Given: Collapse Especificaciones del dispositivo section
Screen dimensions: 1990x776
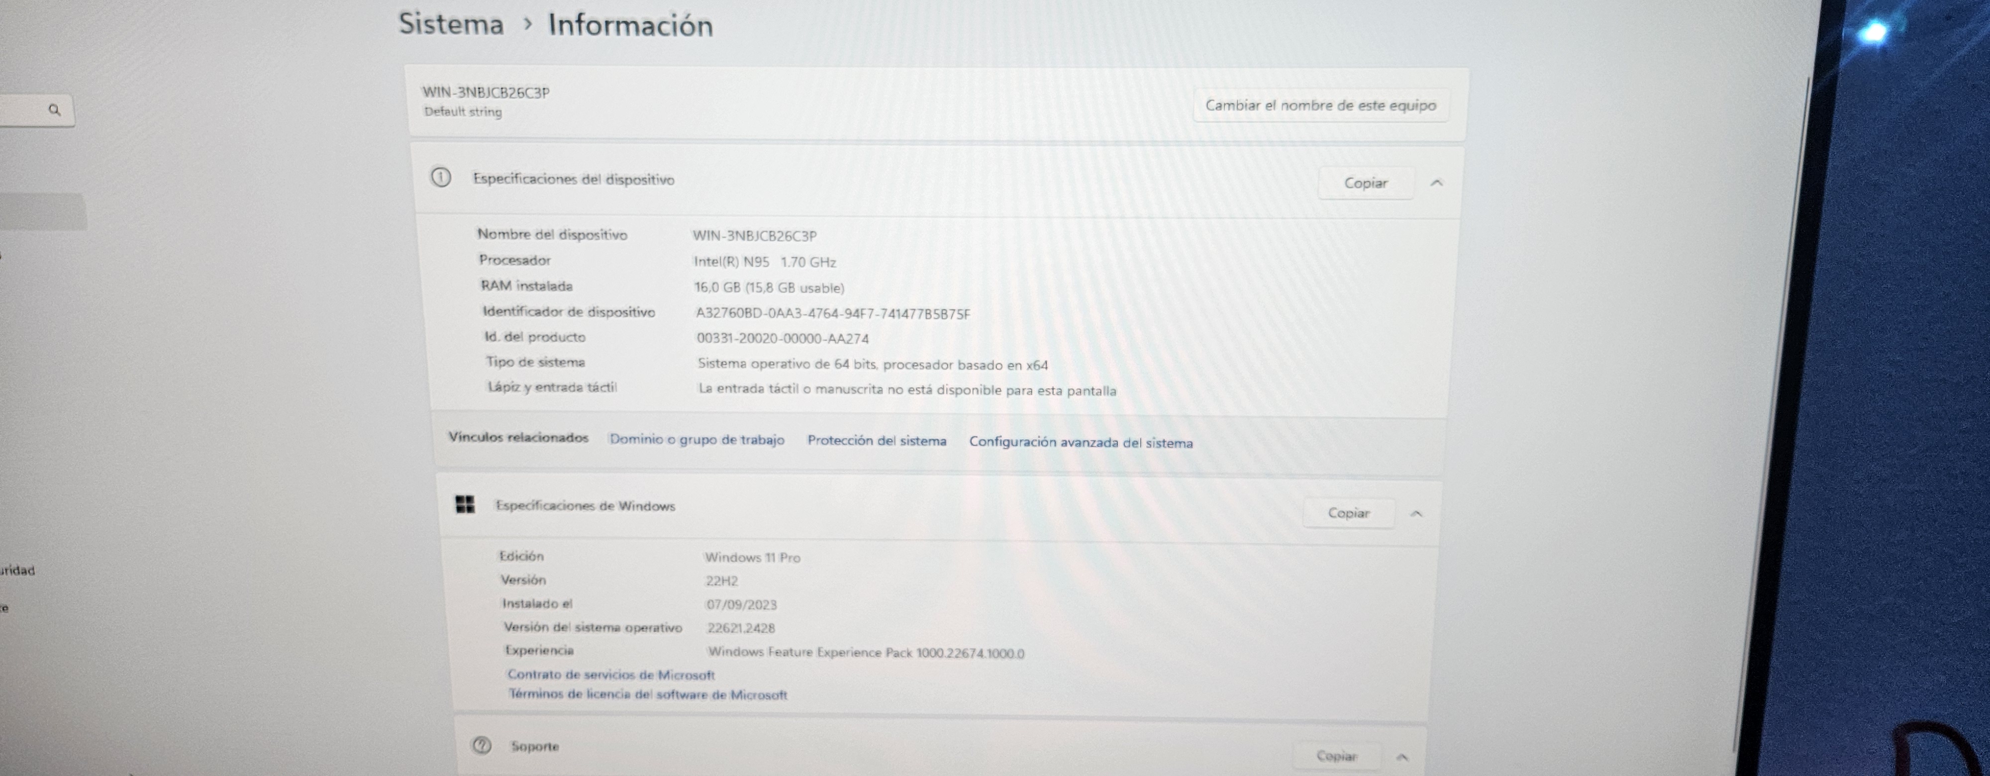Looking at the screenshot, I should 1436,183.
